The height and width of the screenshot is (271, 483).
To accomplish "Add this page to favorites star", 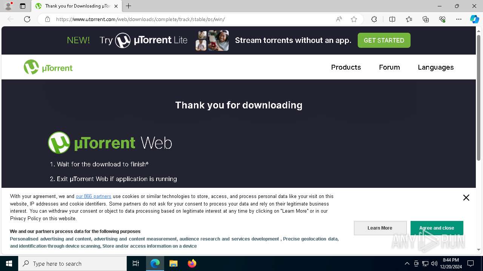I will click(x=354, y=19).
